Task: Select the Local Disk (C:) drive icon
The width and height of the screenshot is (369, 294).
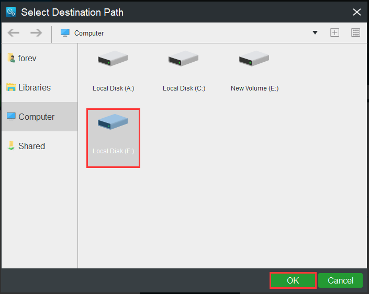Action: 184,59
